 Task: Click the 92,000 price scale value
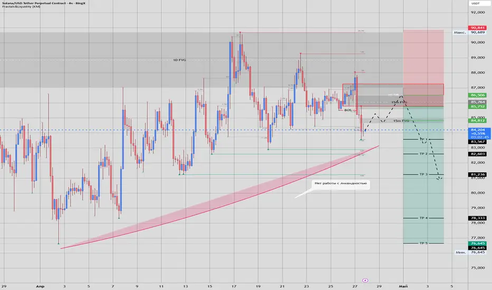(x=477, y=13)
